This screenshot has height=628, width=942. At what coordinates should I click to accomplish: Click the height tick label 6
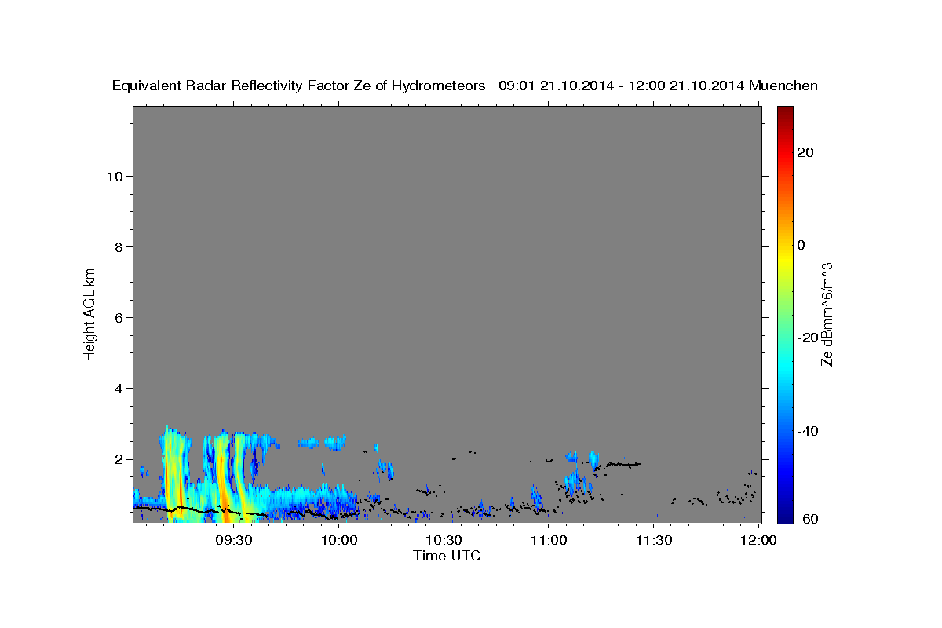click(117, 317)
